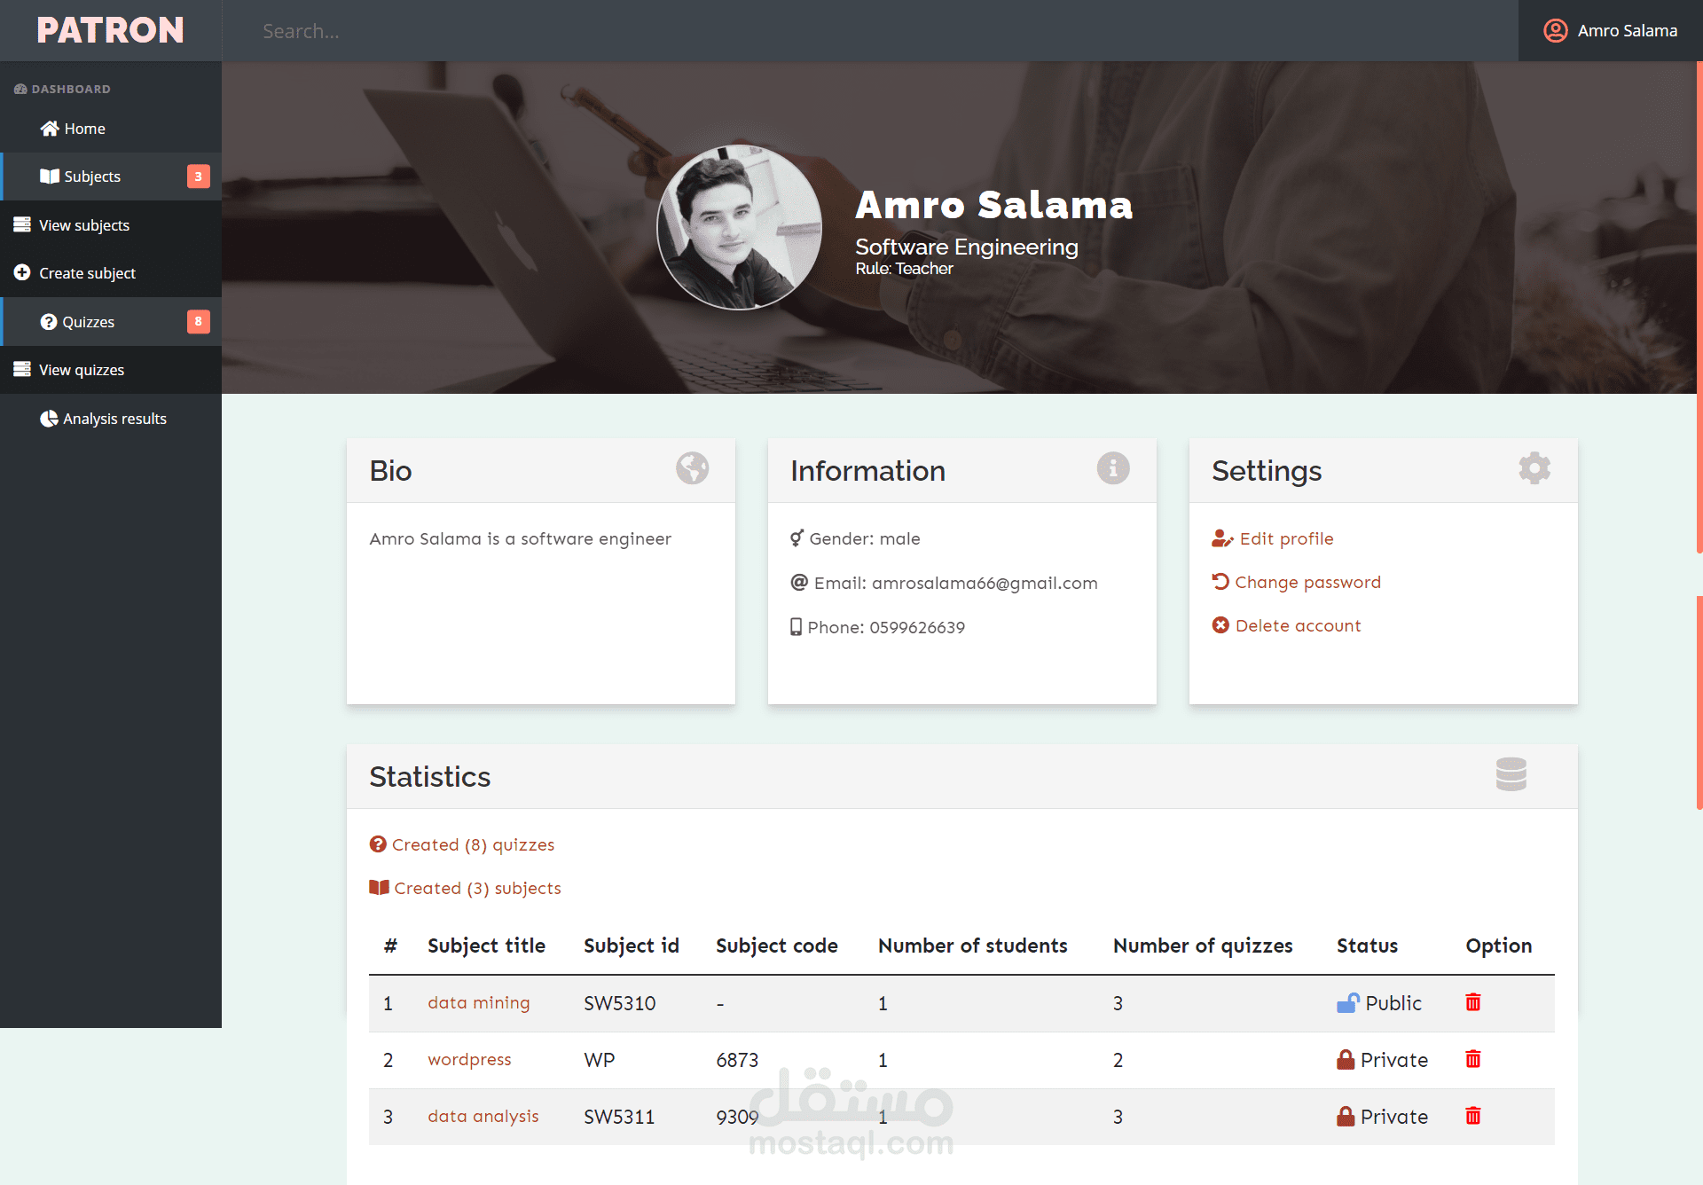Toggle Private lock for wordpress subject

(1346, 1060)
